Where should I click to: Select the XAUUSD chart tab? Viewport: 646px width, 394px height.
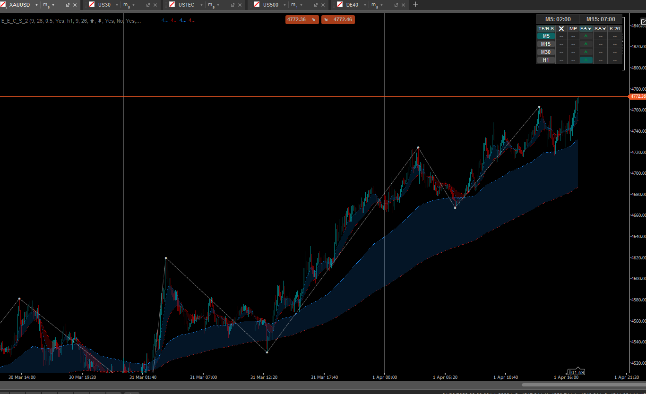[19, 5]
